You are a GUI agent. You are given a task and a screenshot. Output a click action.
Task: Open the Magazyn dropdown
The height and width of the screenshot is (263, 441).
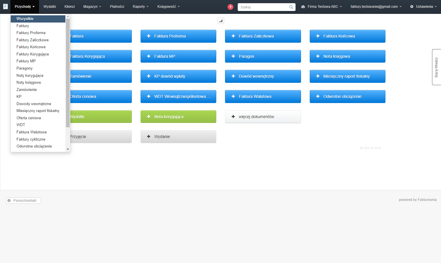coord(92,7)
